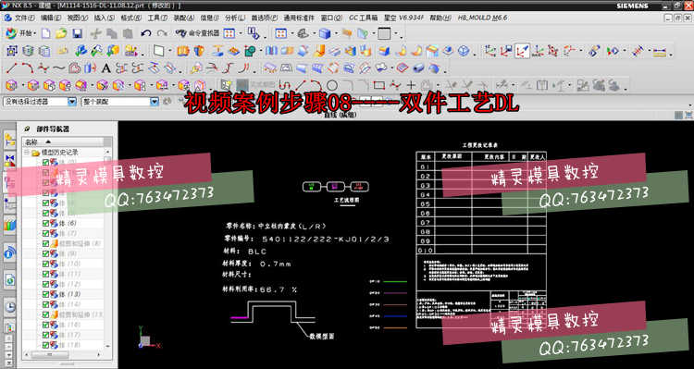Open the Constraint Navigator sidebar tab
The height and width of the screenshot is (369, 694).
click(10, 161)
